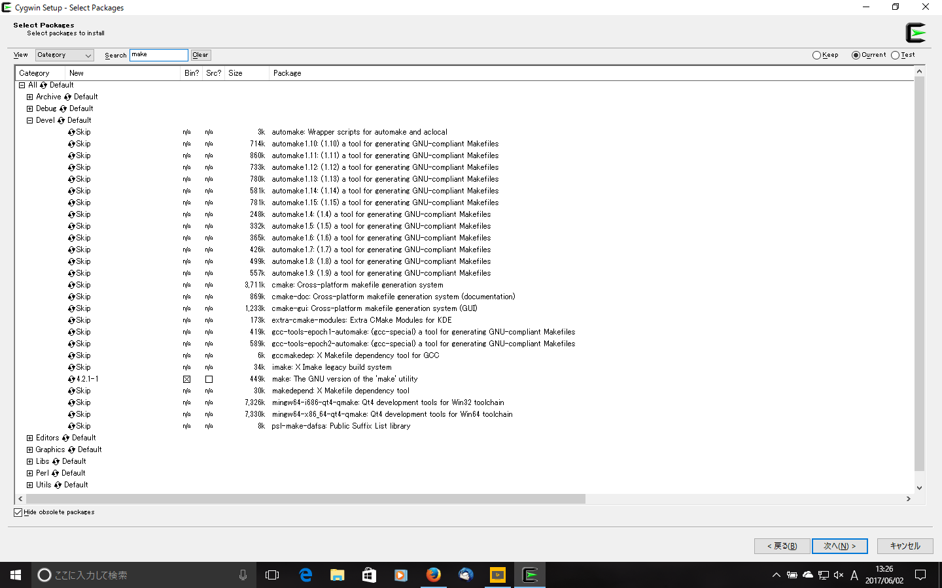
Task: Click the Windows taskbar search box
Action: point(144,575)
